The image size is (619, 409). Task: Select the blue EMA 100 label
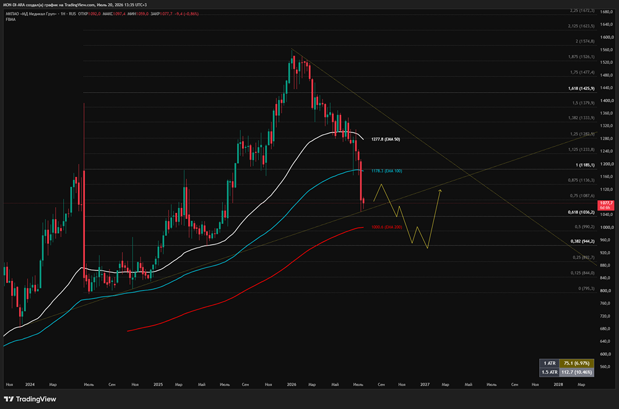click(x=386, y=171)
